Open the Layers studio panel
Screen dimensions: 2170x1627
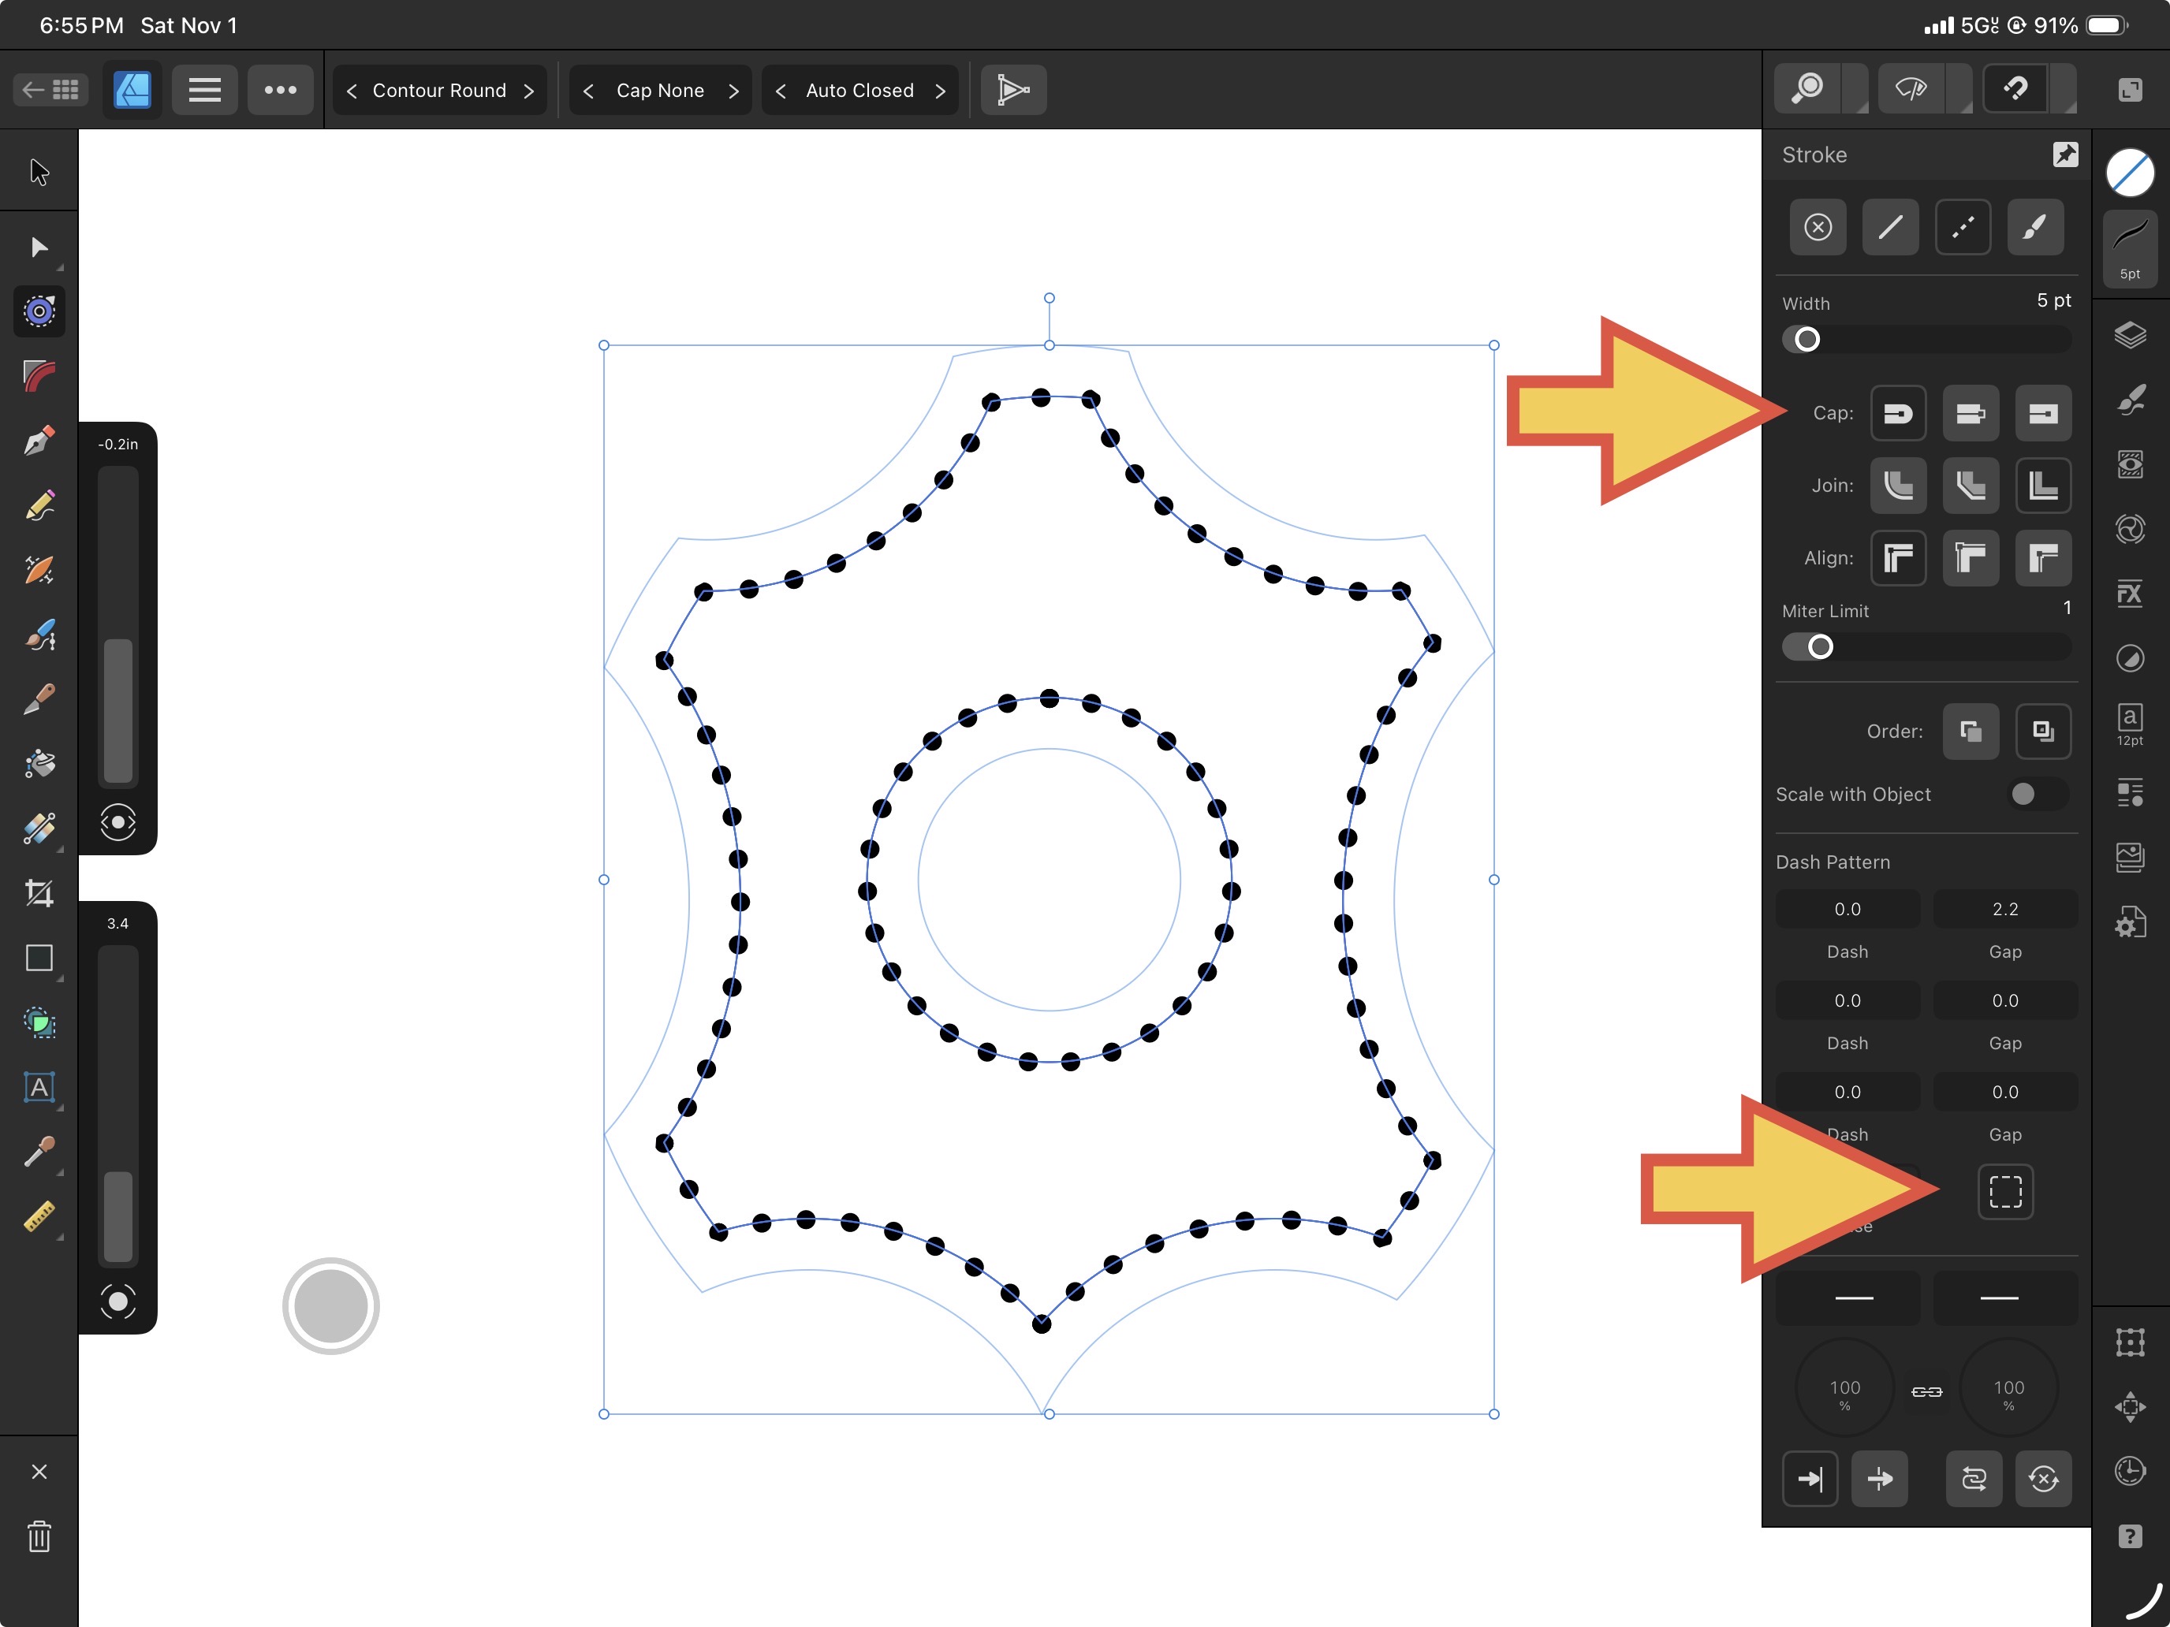(x=2130, y=335)
